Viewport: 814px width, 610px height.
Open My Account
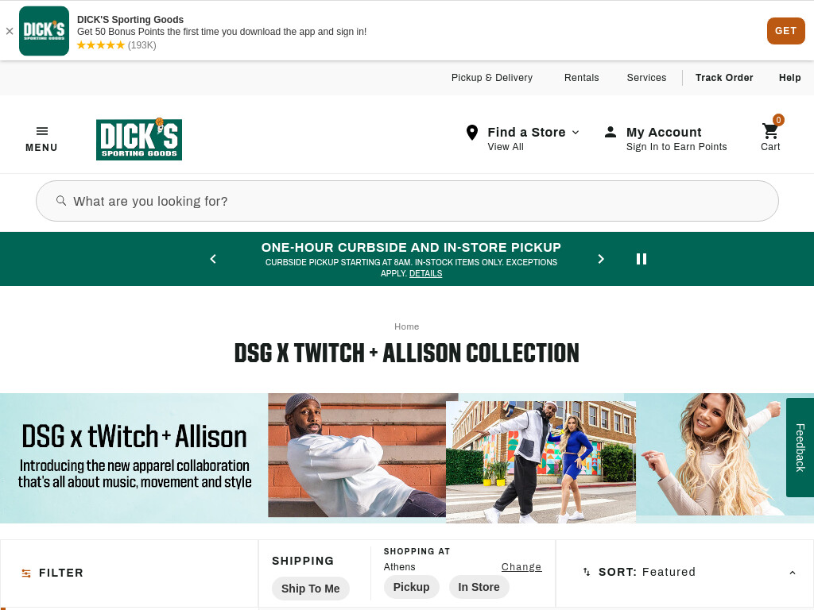pos(664,133)
